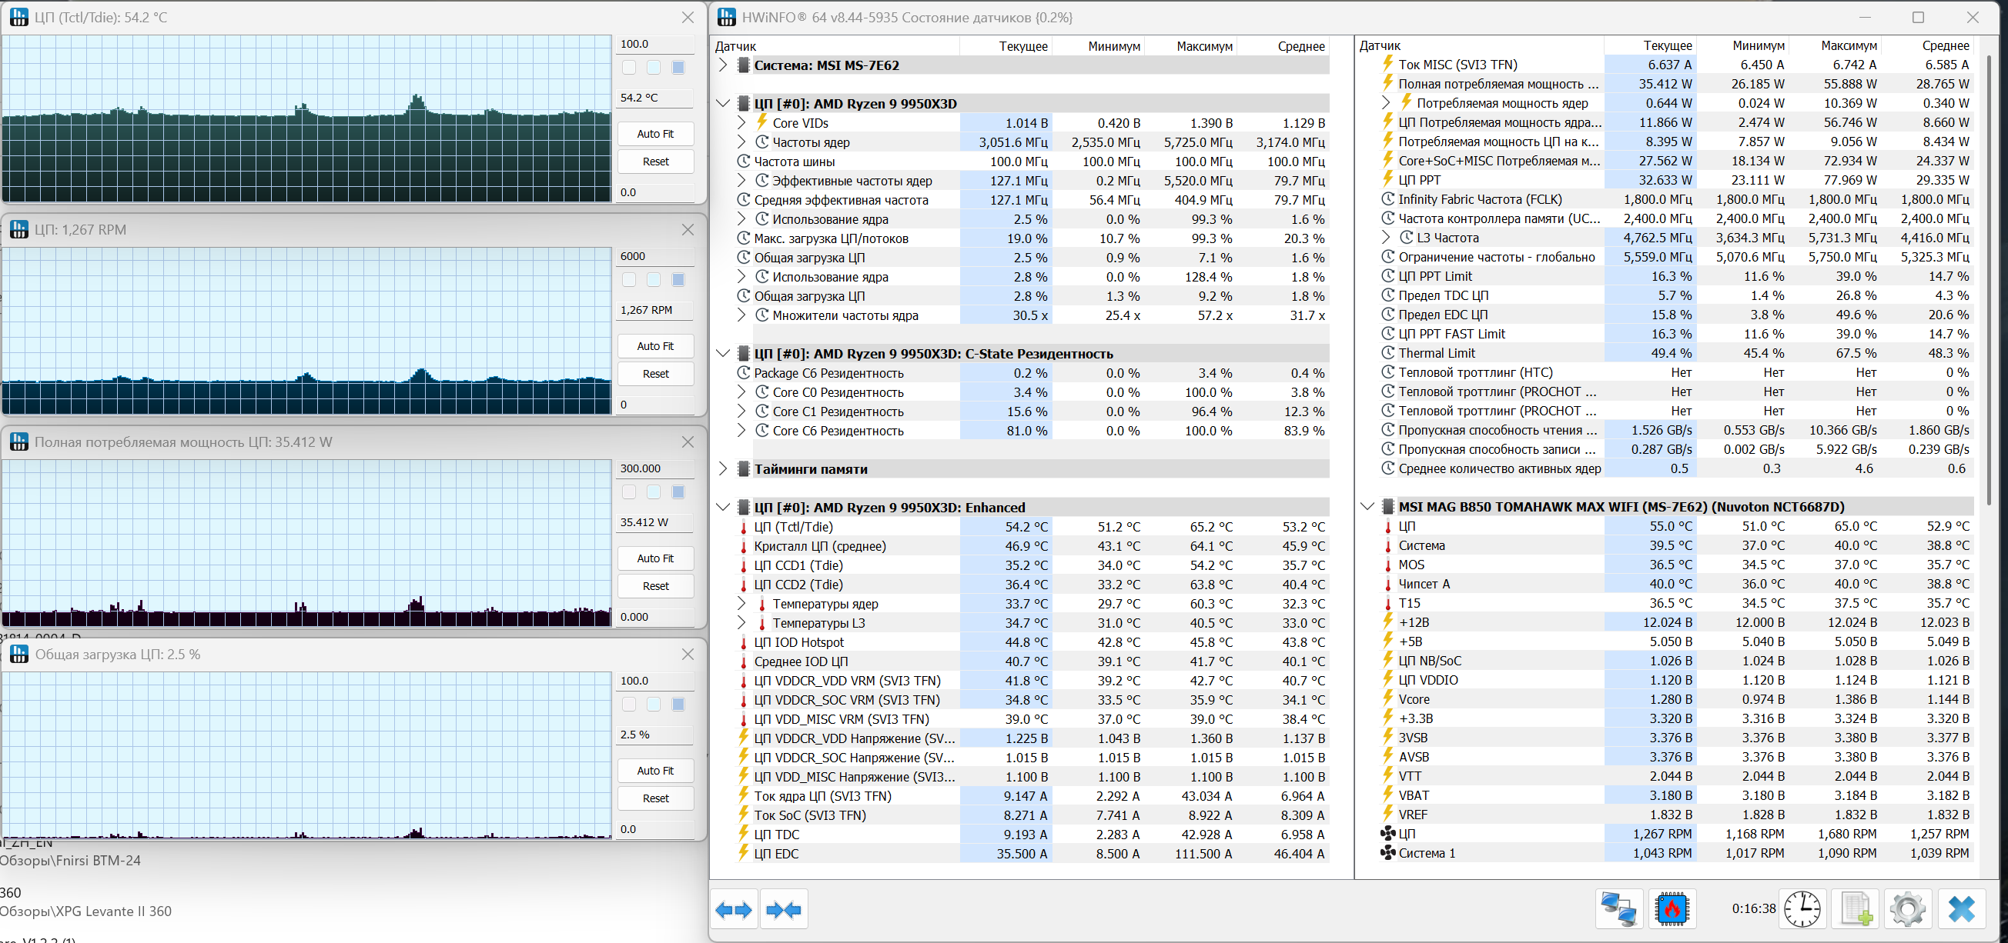Reset the elapsed timer with the clock icon

click(x=1802, y=908)
